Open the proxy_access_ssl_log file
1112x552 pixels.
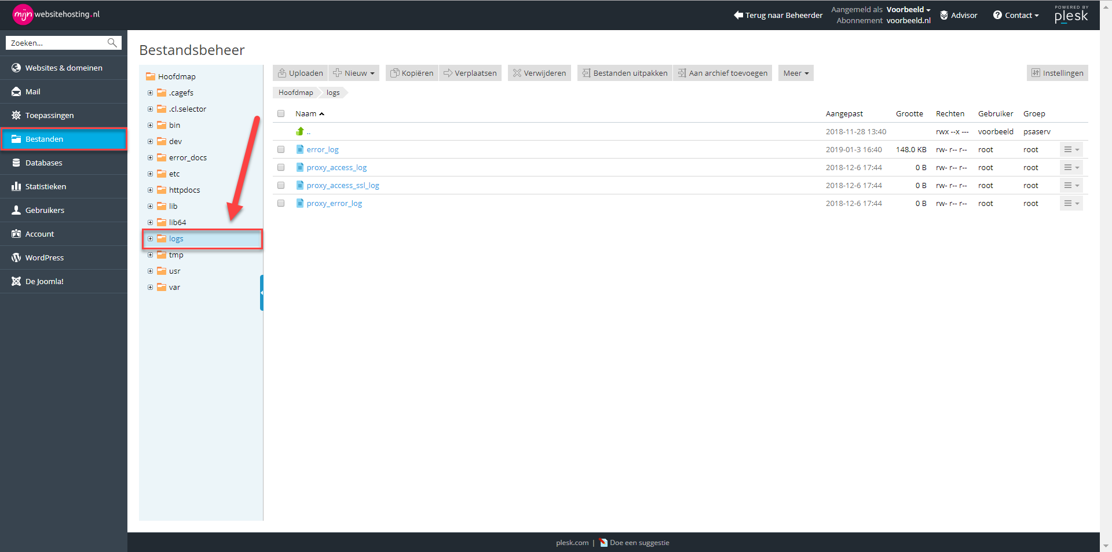(343, 185)
